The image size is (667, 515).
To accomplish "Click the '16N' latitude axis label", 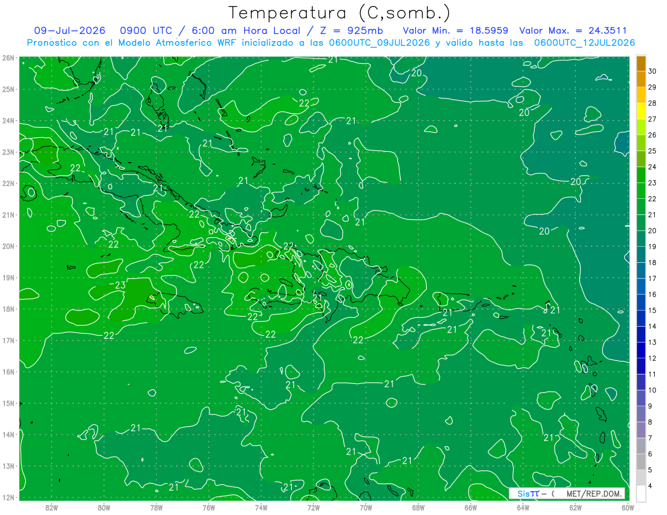I will tap(8, 372).
